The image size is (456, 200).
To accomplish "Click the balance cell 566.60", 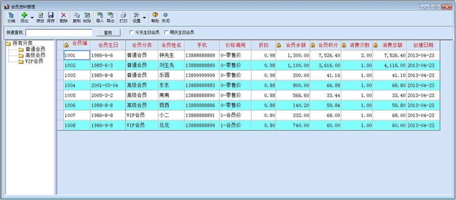I will [x=293, y=95].
